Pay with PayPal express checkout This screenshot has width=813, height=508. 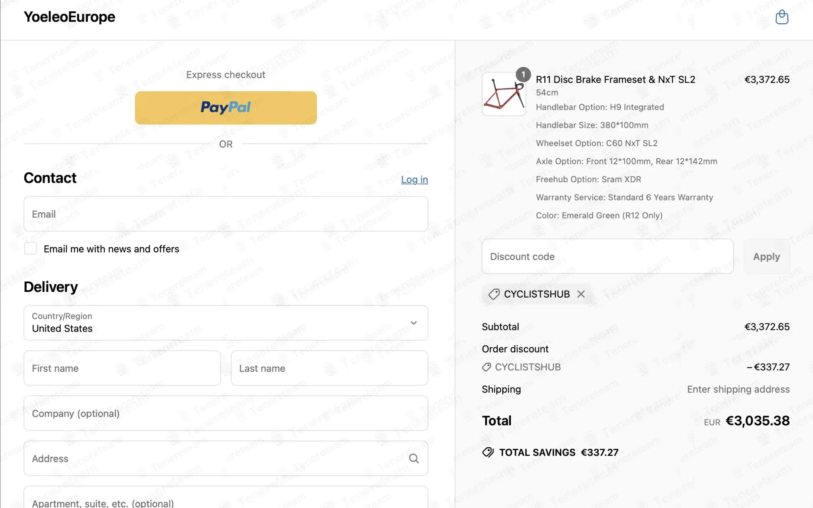pos(226,108)
